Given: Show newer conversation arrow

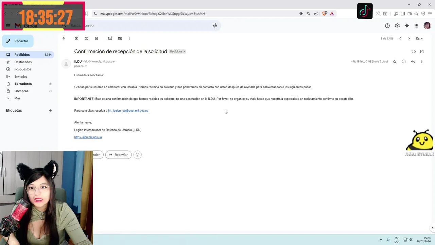Looking at the screenshot, I should point(400,38).
